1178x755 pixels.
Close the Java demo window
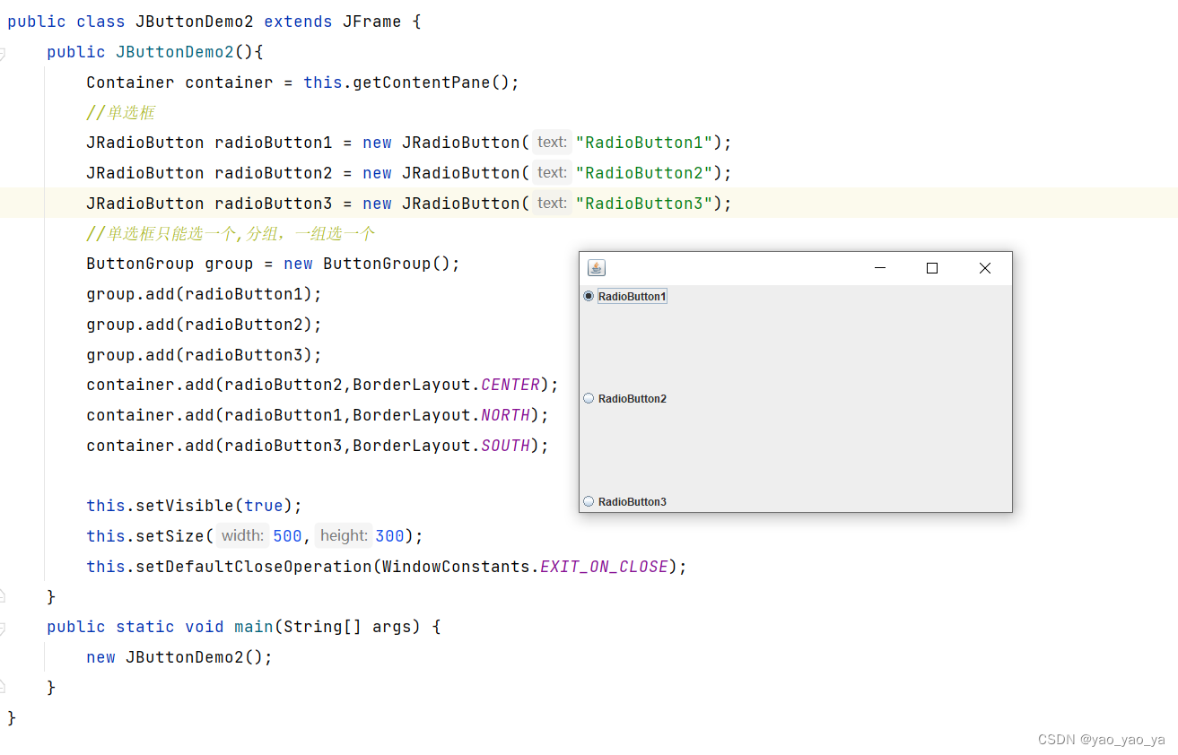click(985, 268)
